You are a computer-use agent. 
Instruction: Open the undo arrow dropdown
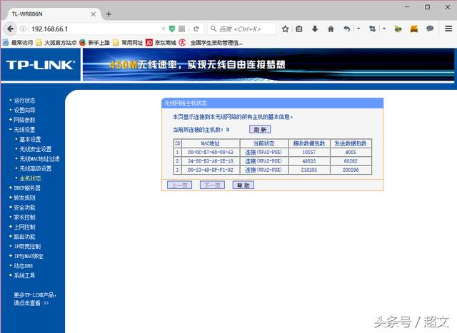(358, 29)
